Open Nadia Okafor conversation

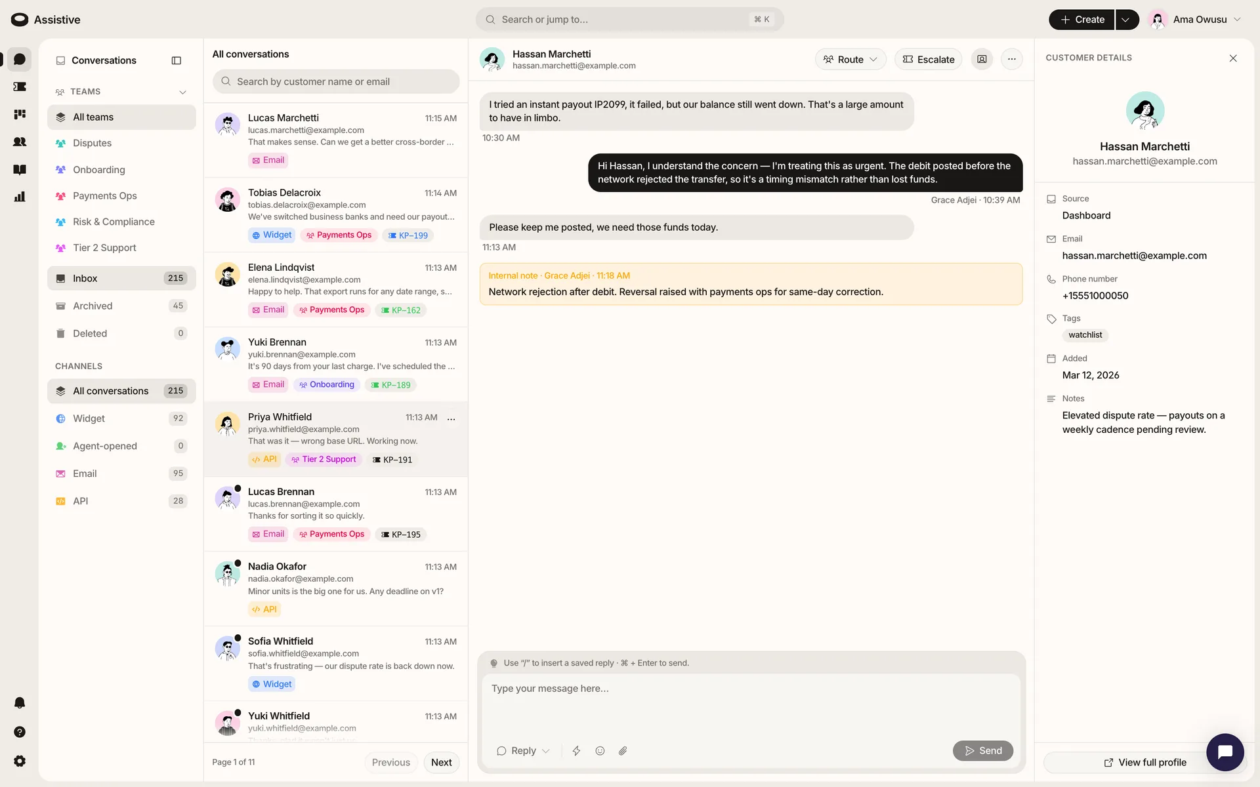click(x=336, y=588)
